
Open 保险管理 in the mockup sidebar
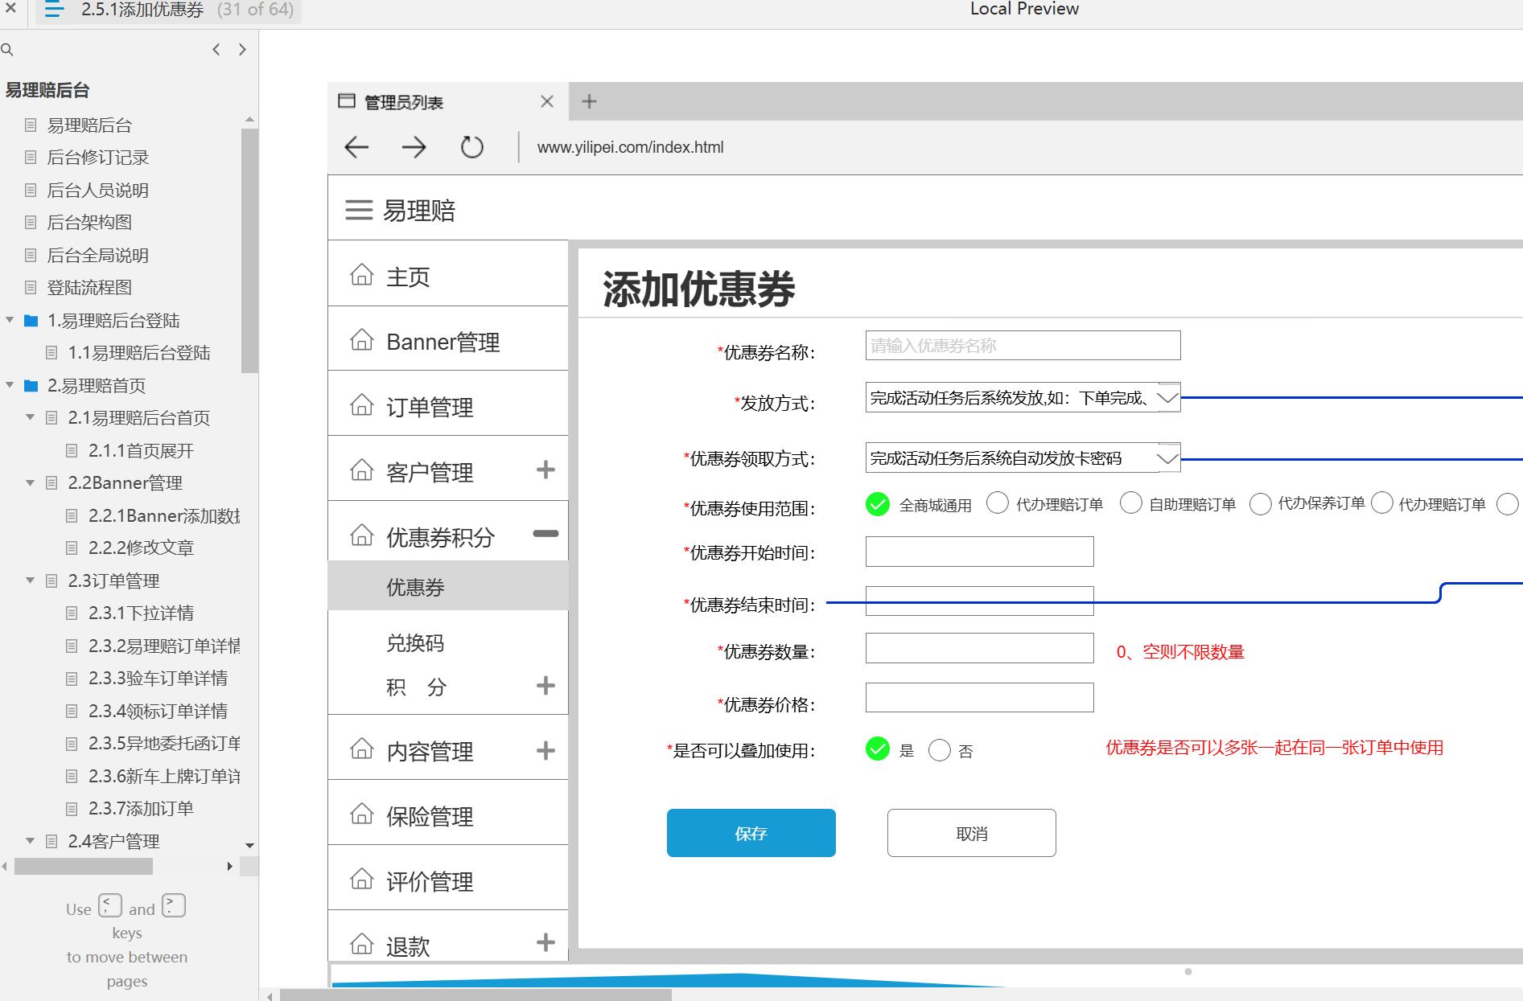click(448, 813)
